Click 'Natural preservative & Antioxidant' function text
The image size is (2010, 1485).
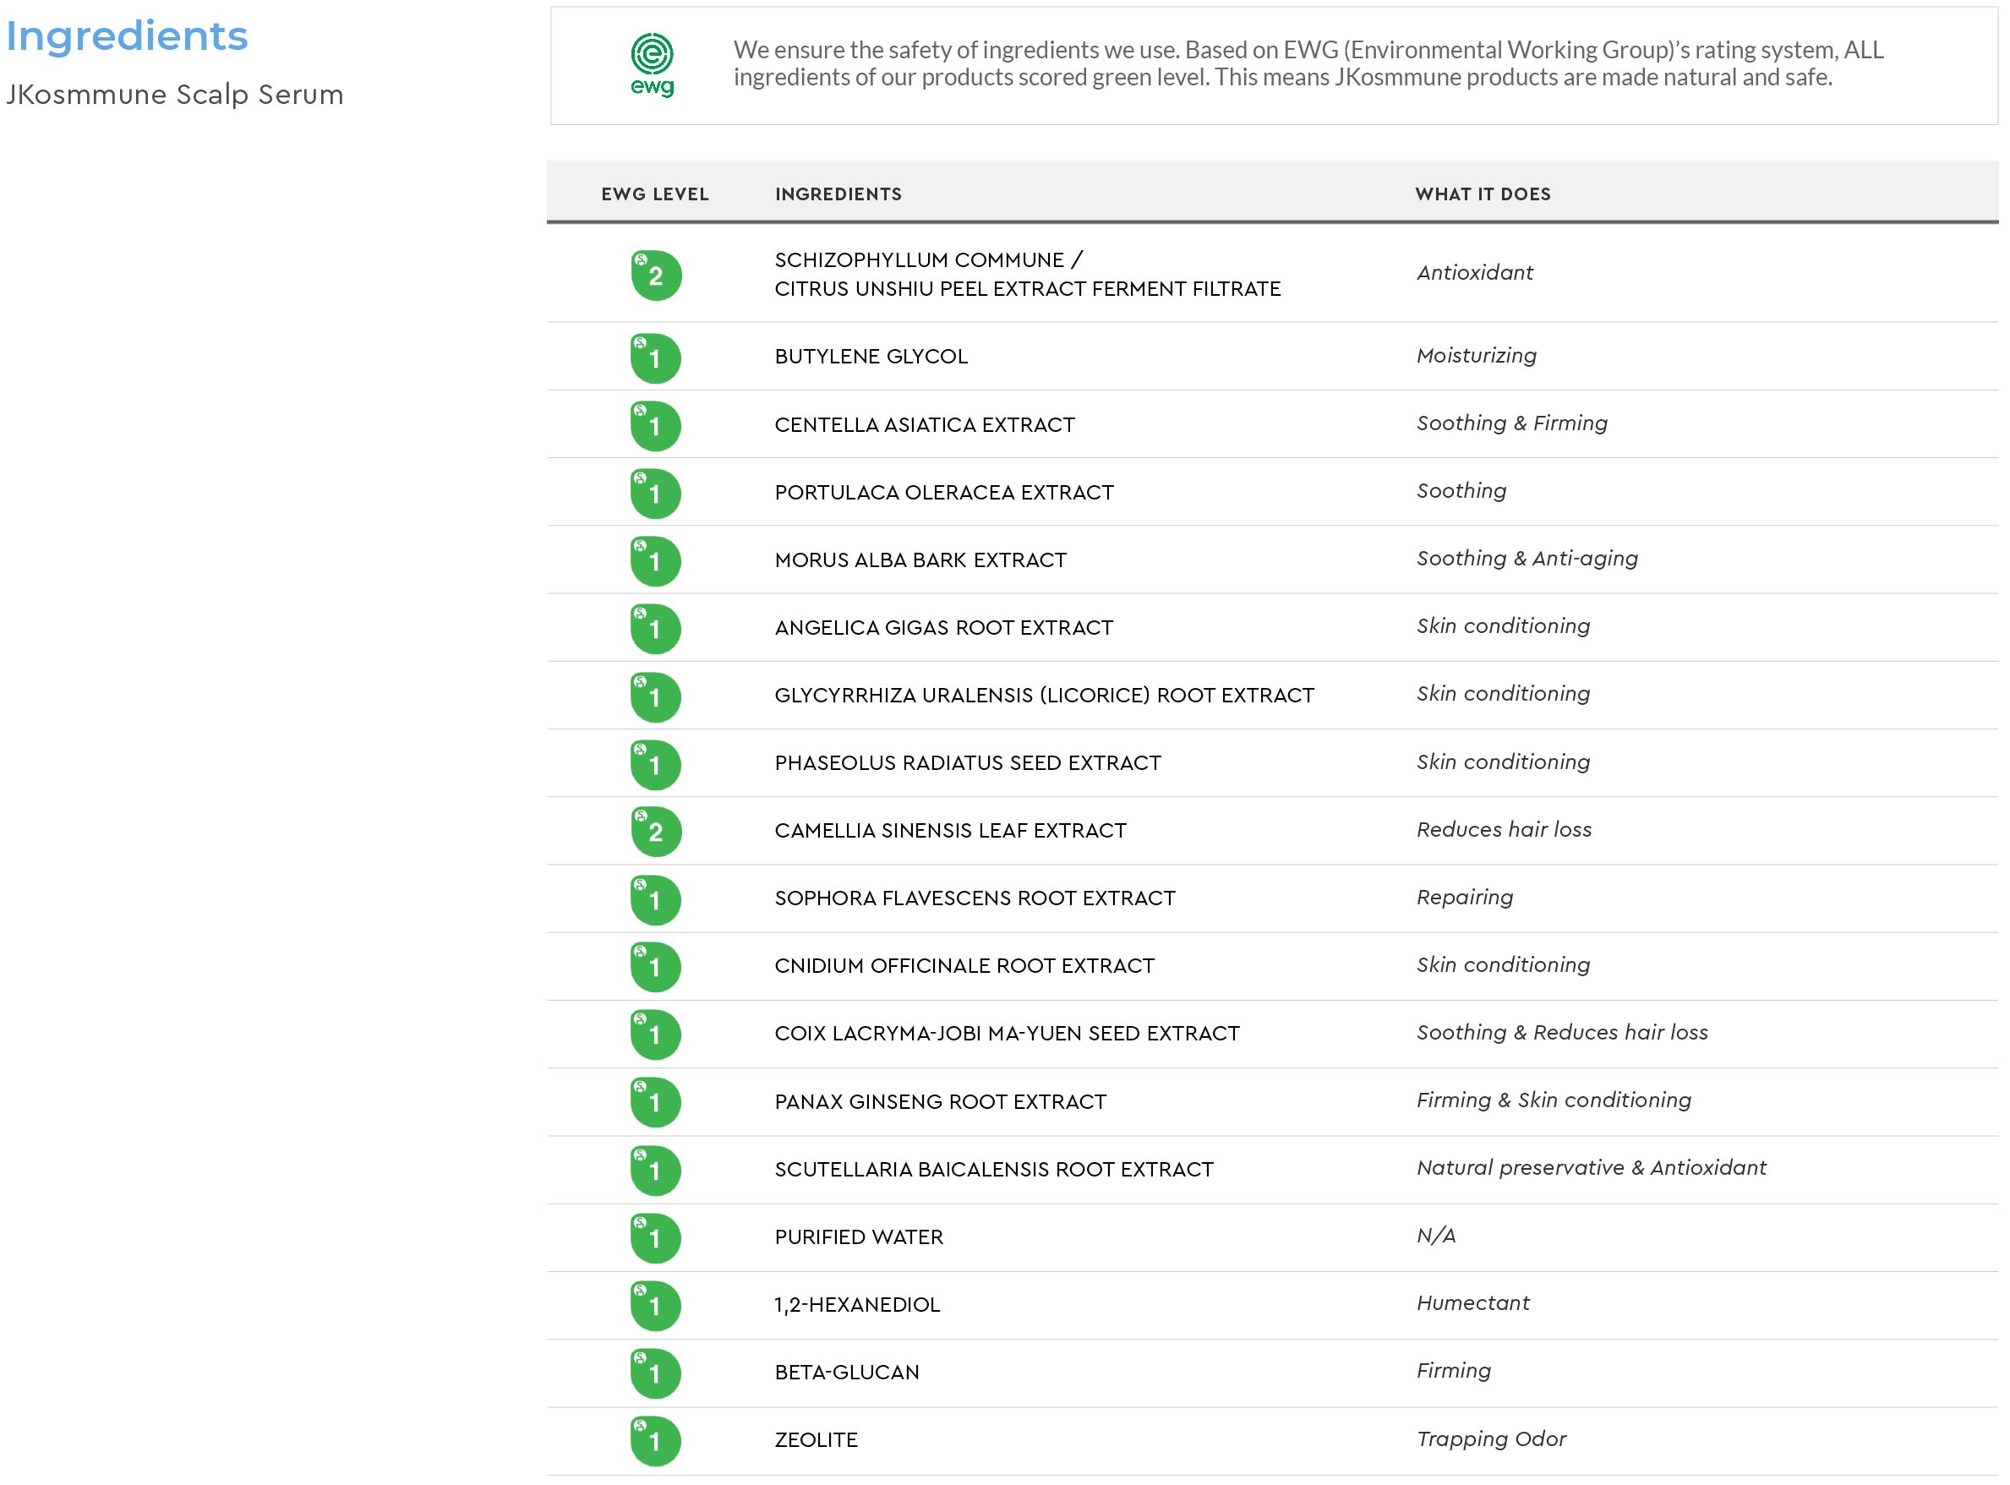(x=1591, y=1169)
